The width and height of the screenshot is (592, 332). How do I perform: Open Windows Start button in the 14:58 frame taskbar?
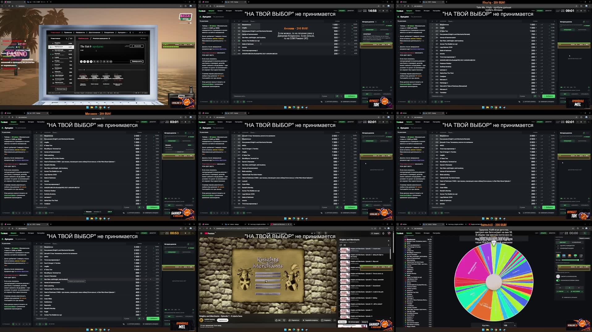(285, 107)
